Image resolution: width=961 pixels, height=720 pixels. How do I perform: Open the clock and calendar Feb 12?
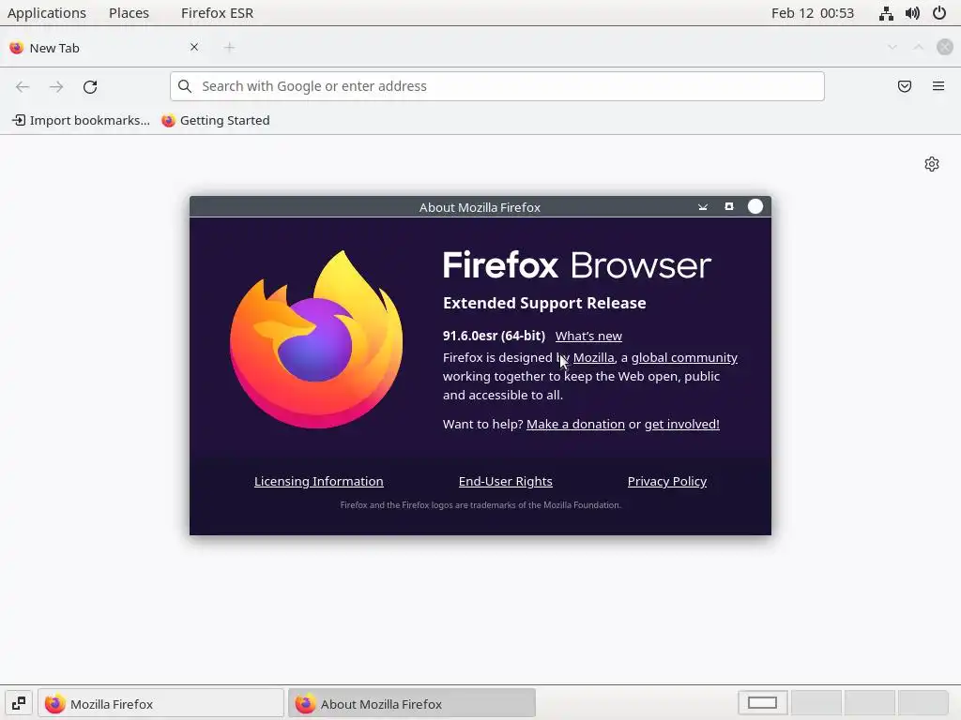coord(812,13)
